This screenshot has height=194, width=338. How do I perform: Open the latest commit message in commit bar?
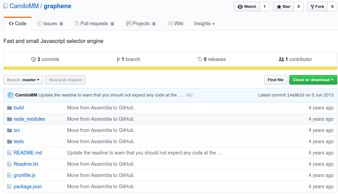point(110,95)
